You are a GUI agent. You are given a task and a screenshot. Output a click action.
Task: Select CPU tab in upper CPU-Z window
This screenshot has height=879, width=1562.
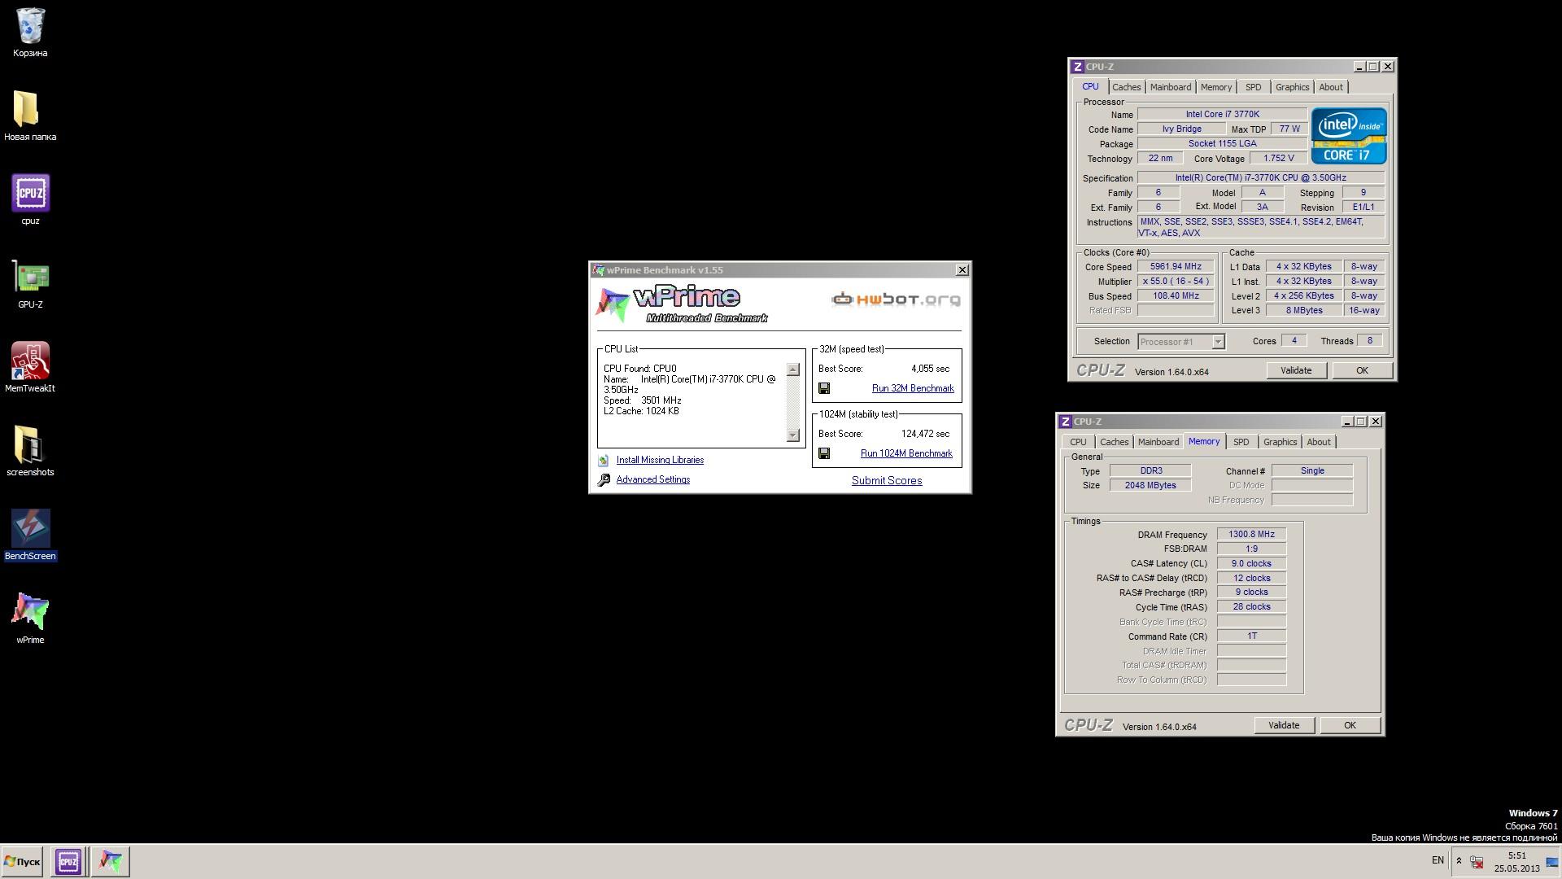click(1090, 86)
